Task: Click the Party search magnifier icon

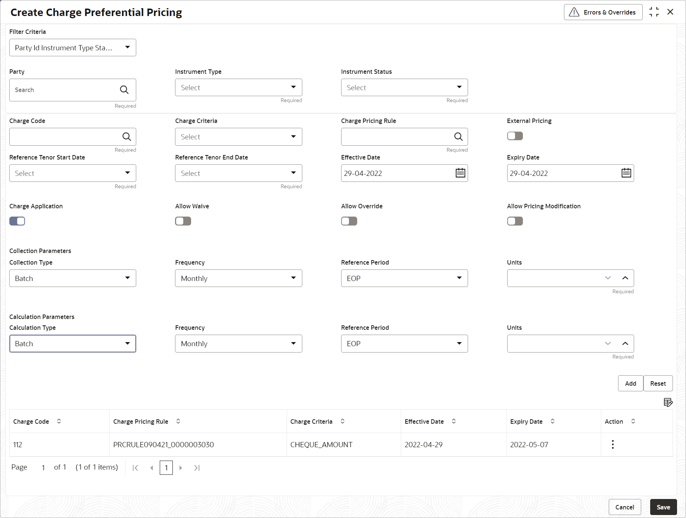Action: click(124, 90)
